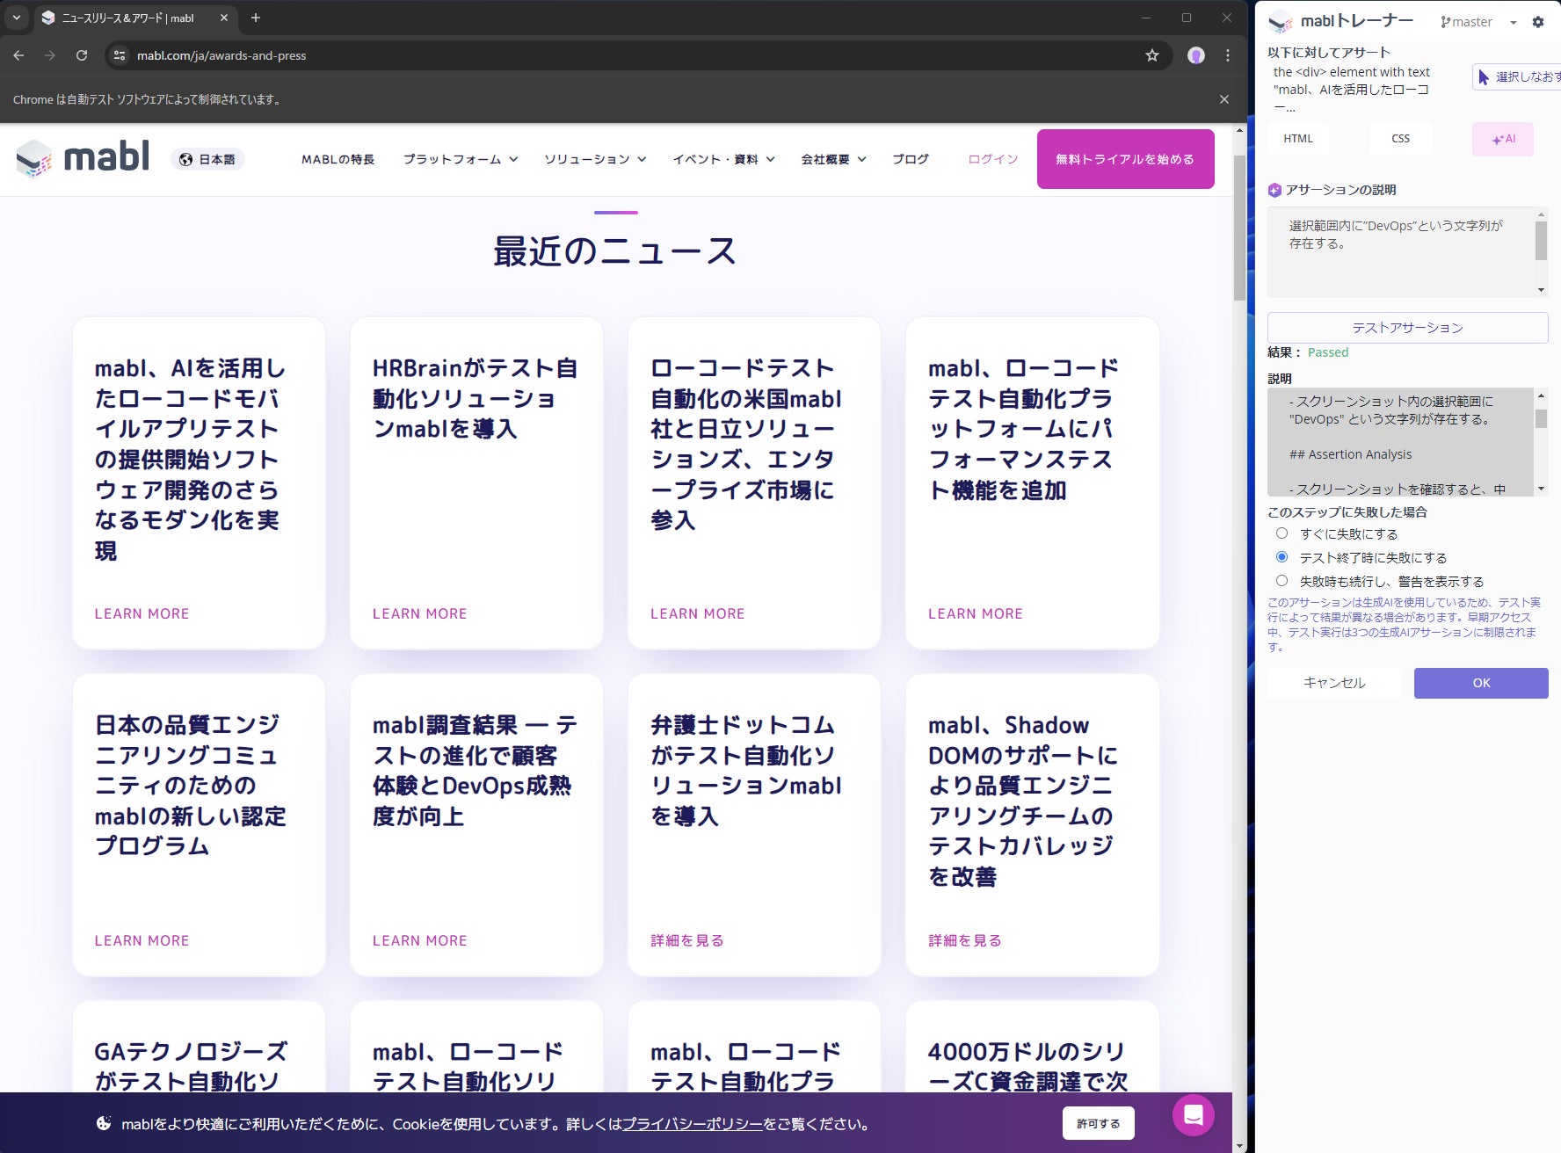This screenshot has height=1153, width=1561.
Task: Expand the プラットフォーム navigation dropdown
Action: point(460,159)
